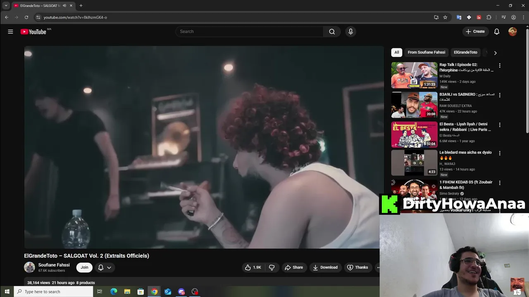Mute the tab via speaker icon

click(x=64, y=6)
